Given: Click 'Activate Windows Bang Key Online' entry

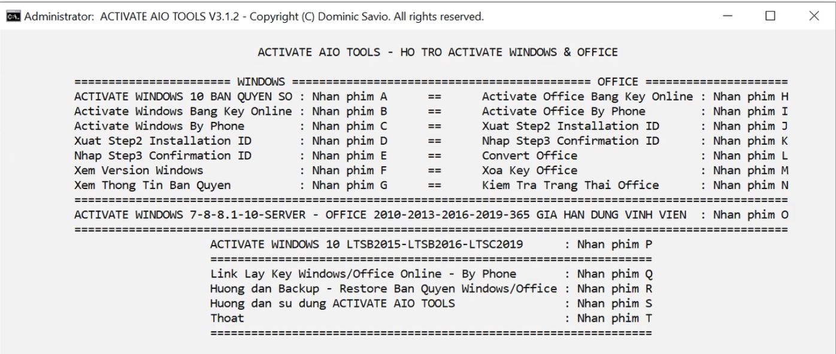Looking at the screenshot, I should pos(184,111).
